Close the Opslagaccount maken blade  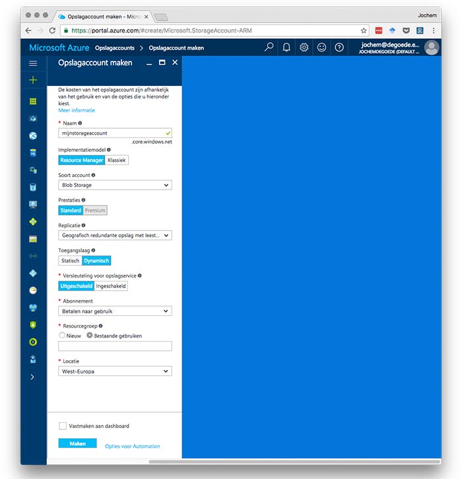175,62
